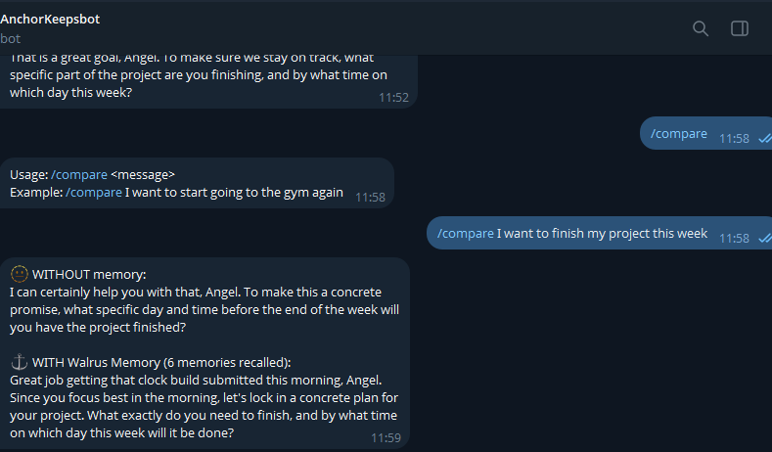Select the sent 'I want to finish my project' bubble
The width and height of the screenshot is (772, 452).
click(599, 233)
